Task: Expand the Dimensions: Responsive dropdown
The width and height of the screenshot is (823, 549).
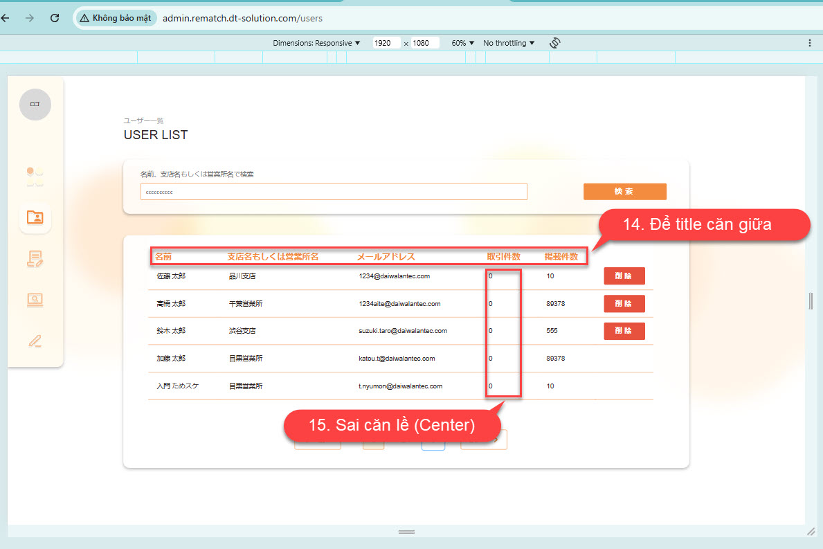Action: 317,43
